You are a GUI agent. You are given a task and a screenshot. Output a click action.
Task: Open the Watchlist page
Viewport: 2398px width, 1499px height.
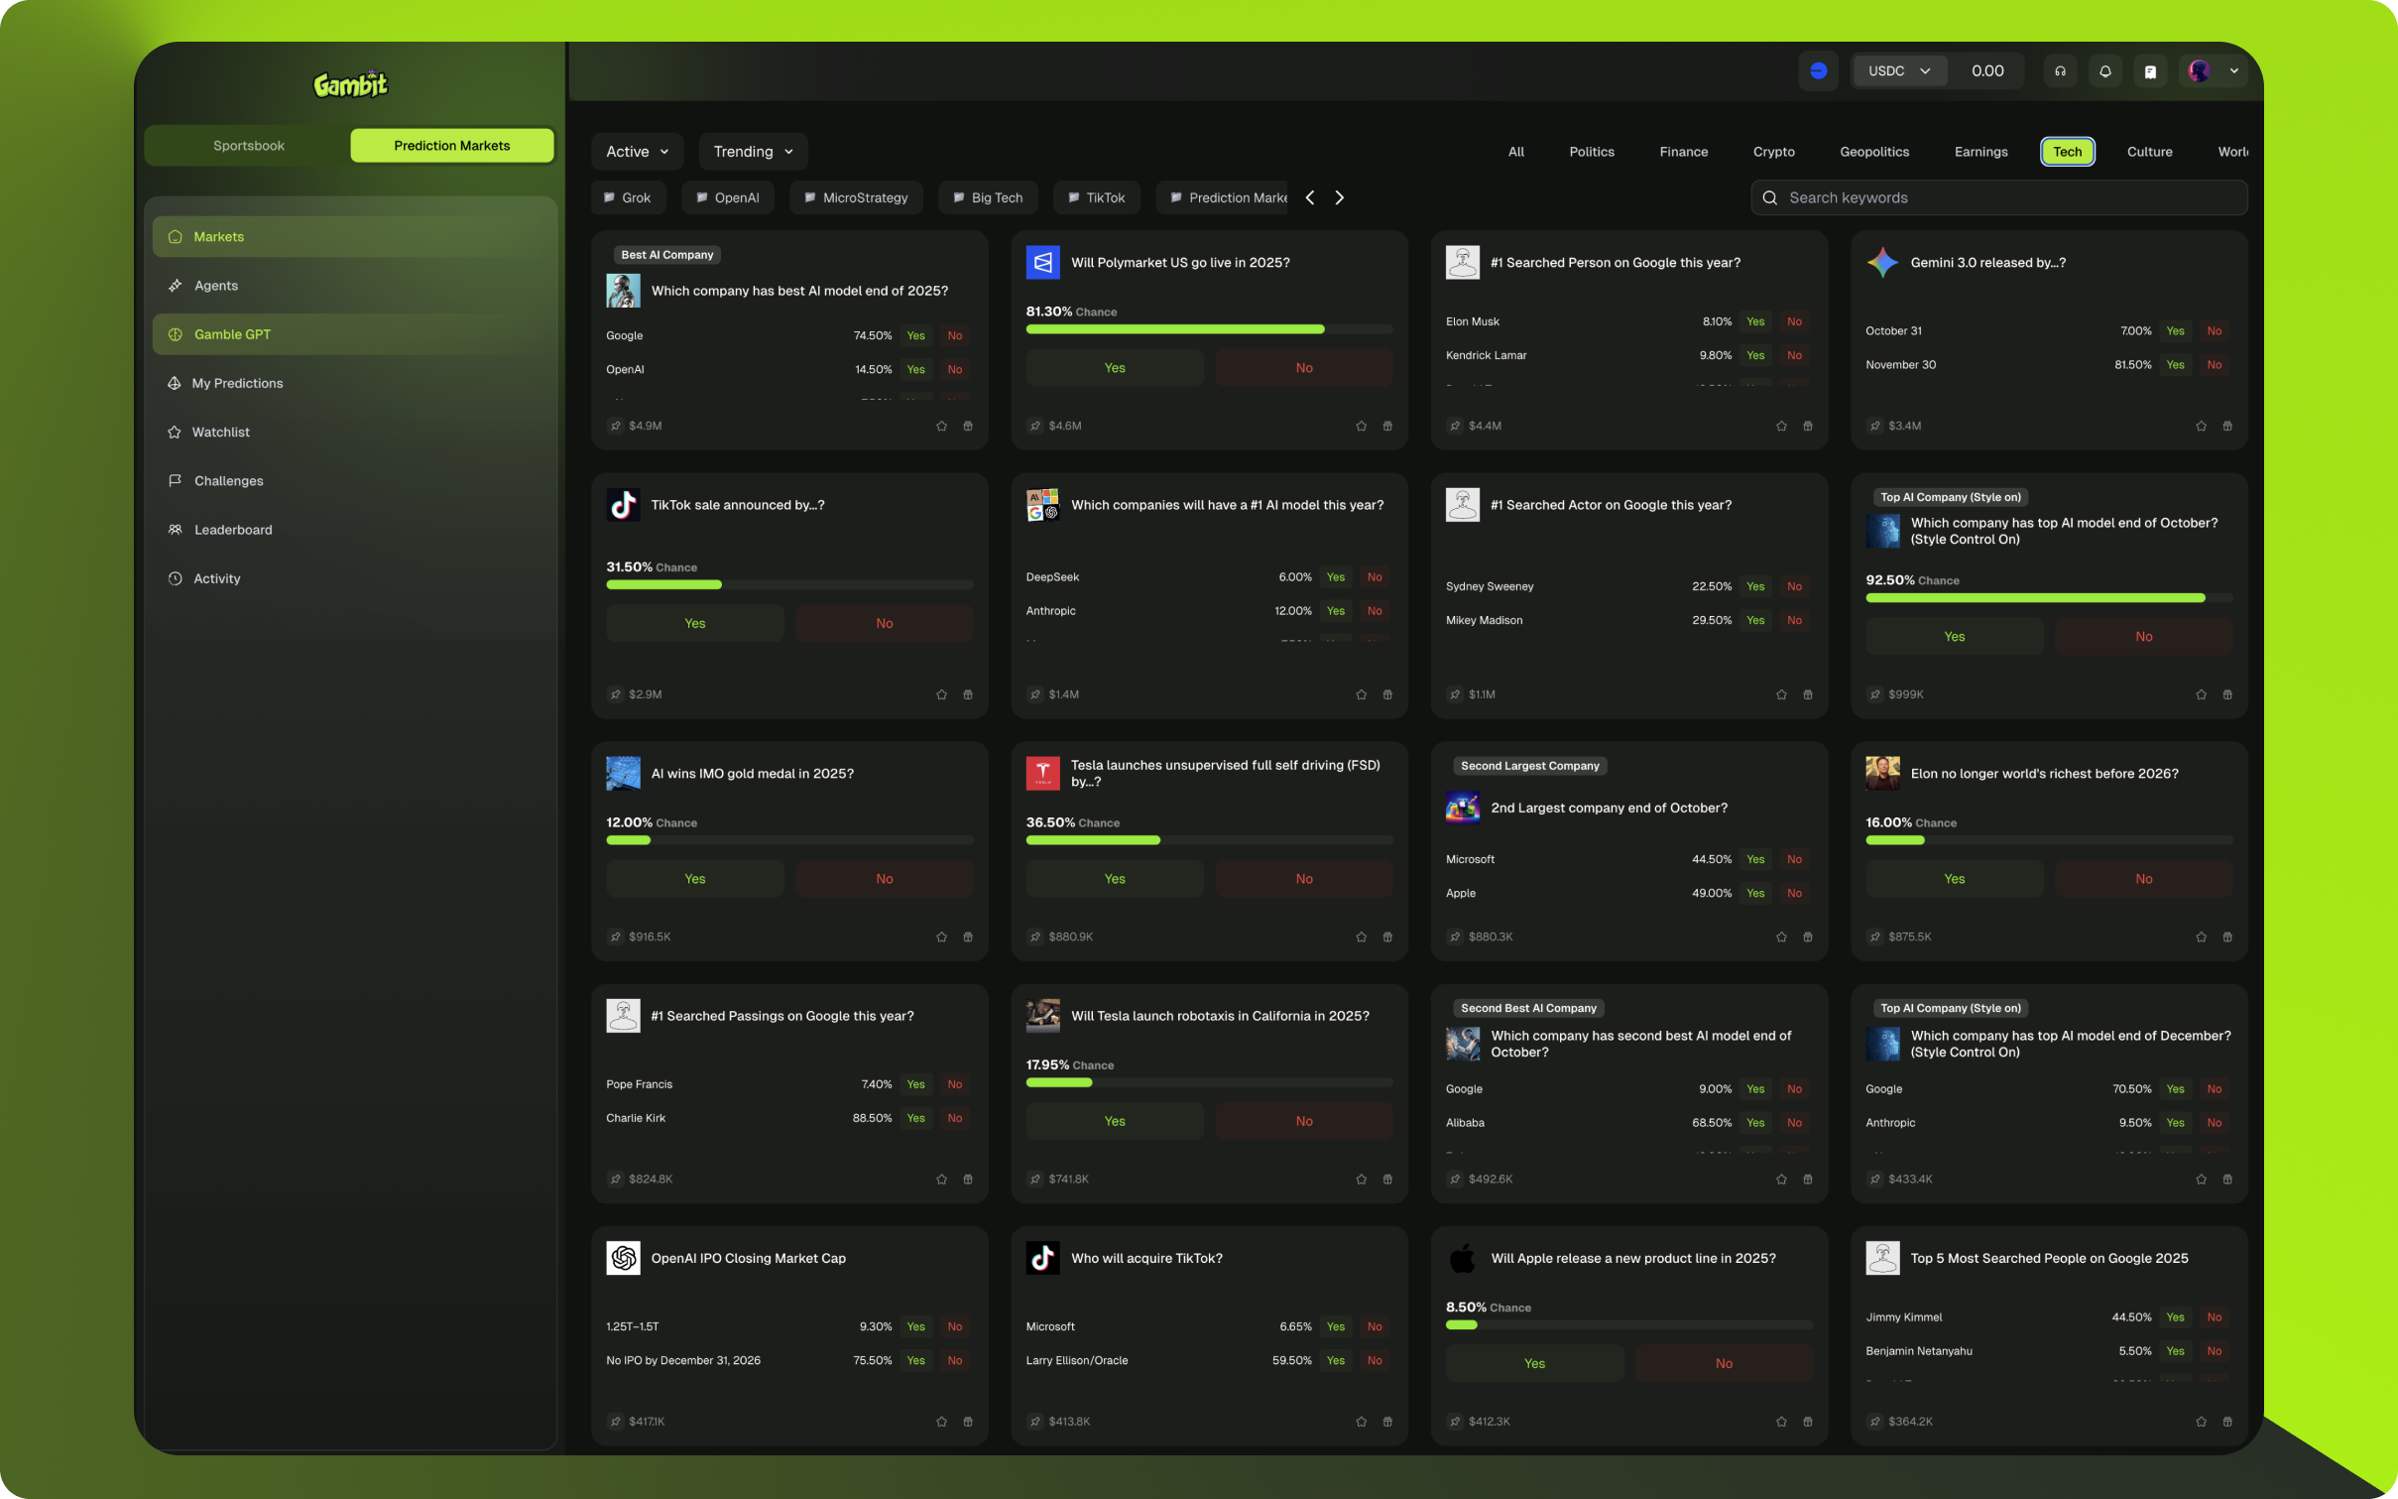(x=350, y=432)
